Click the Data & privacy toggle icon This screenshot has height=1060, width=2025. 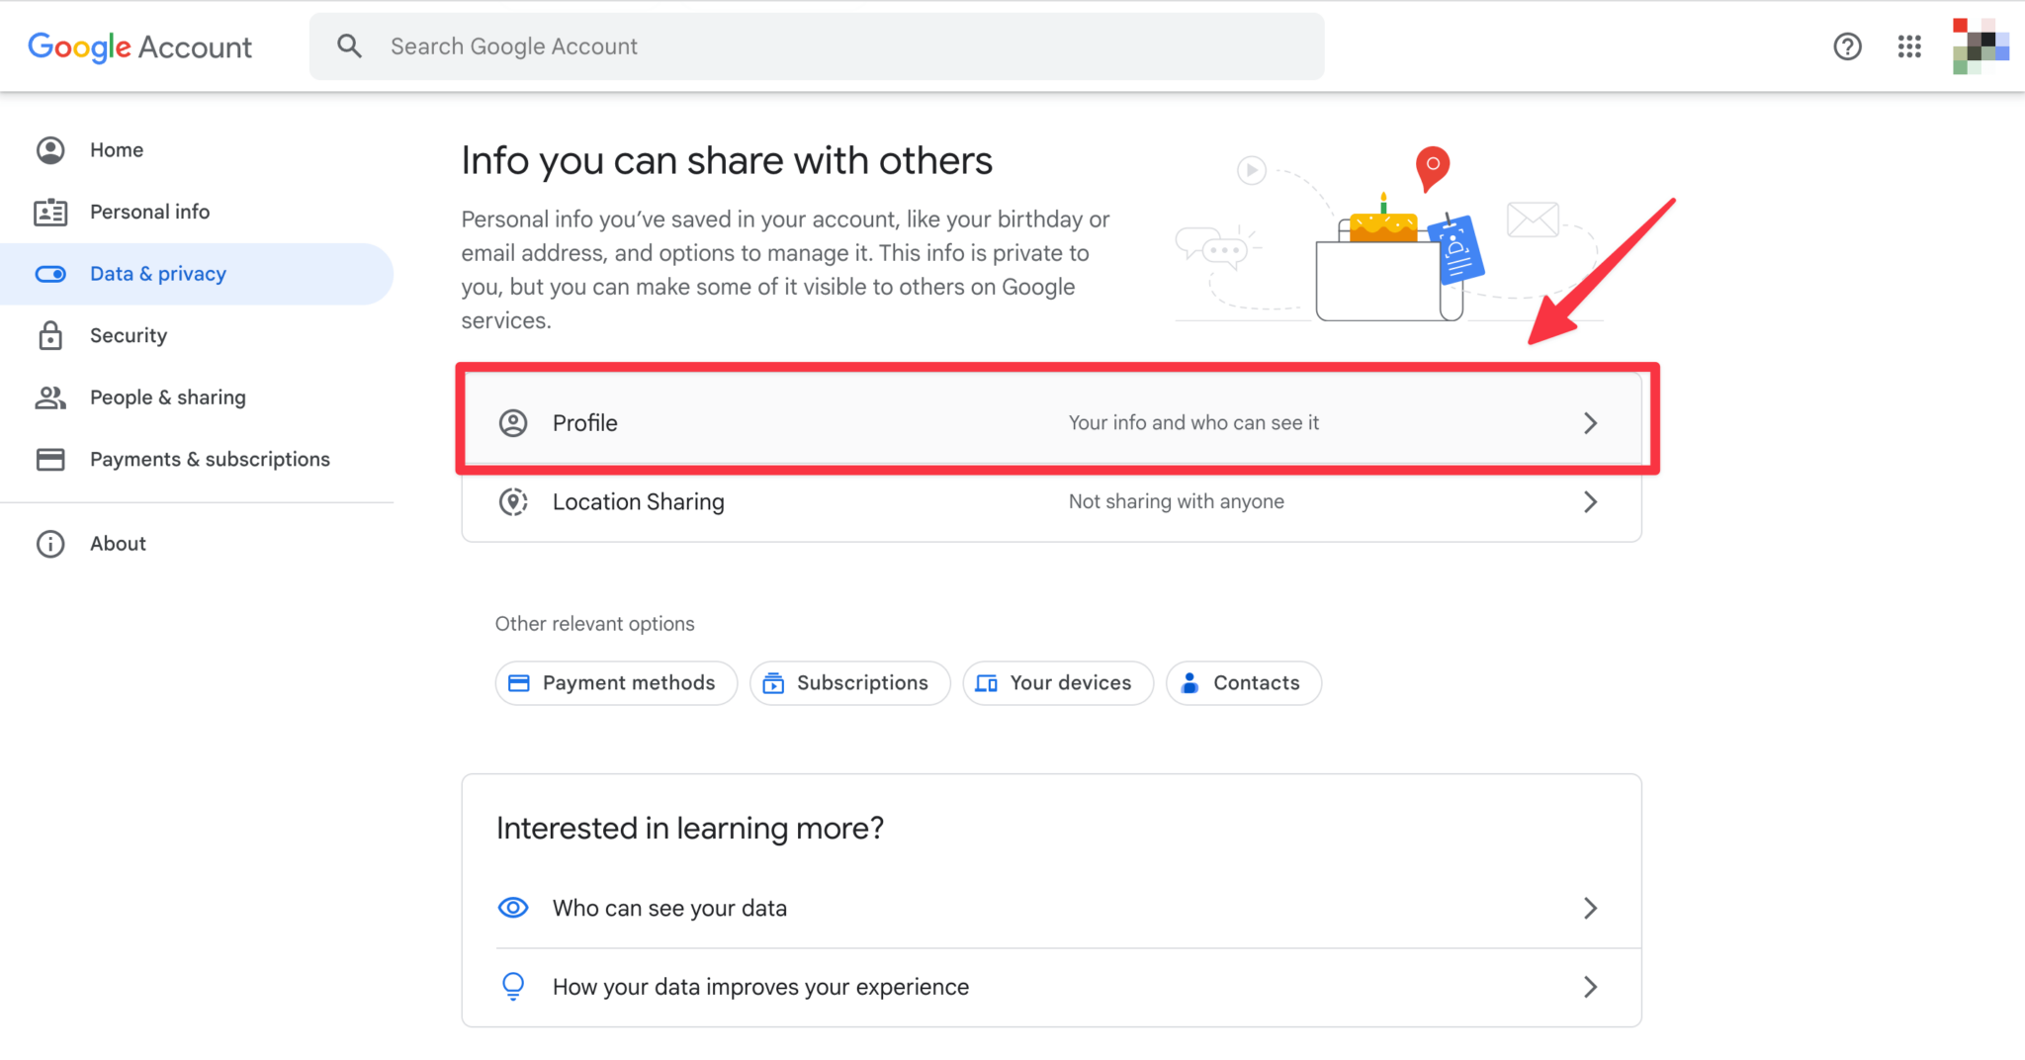[x=50, y=274]
